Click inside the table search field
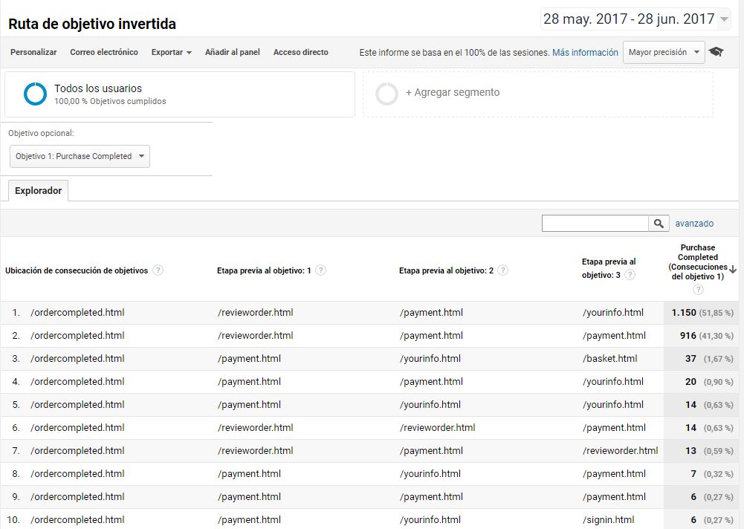The width and height of the screenshot is (744, 529). point(595,223)
